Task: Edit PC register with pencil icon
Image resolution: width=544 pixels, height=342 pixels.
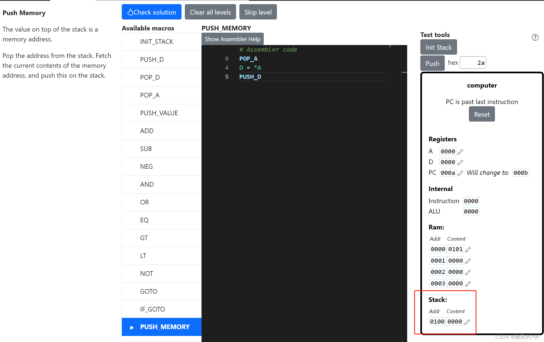Action: coord(460,173)
